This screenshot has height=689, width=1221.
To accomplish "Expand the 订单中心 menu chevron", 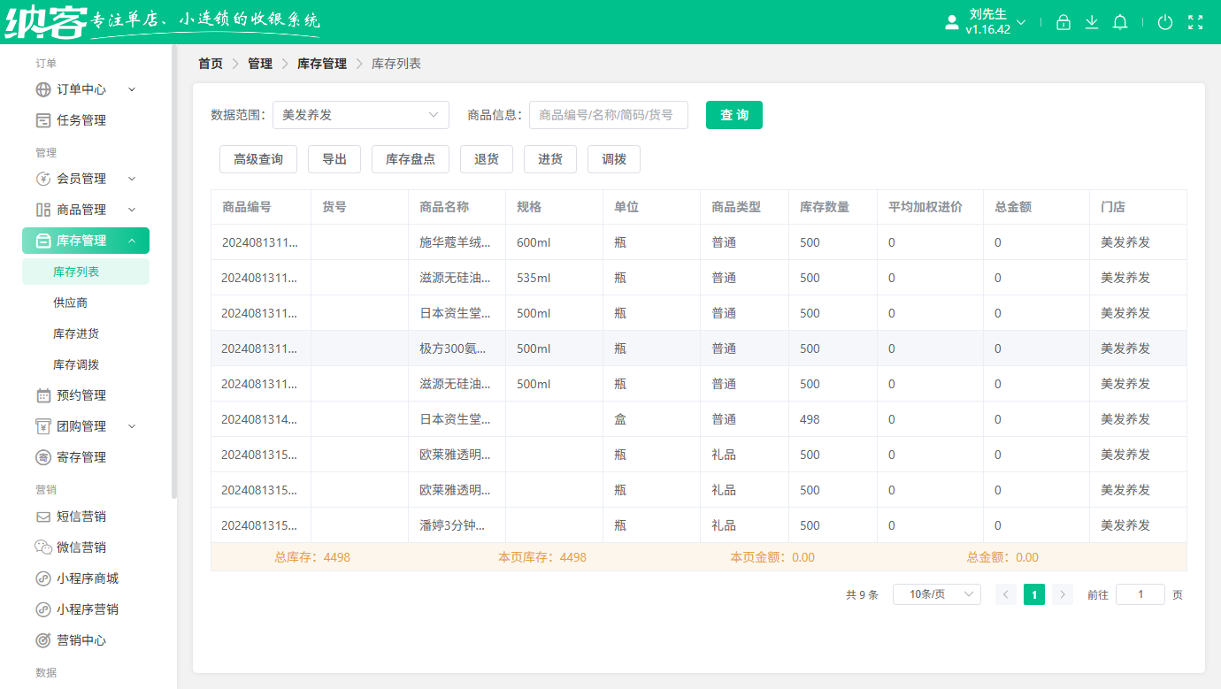I will 132,89.
